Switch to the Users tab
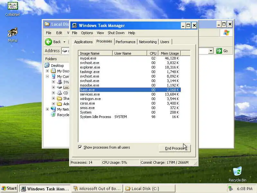Screen dimensions: 257x193 pos(165,42)
